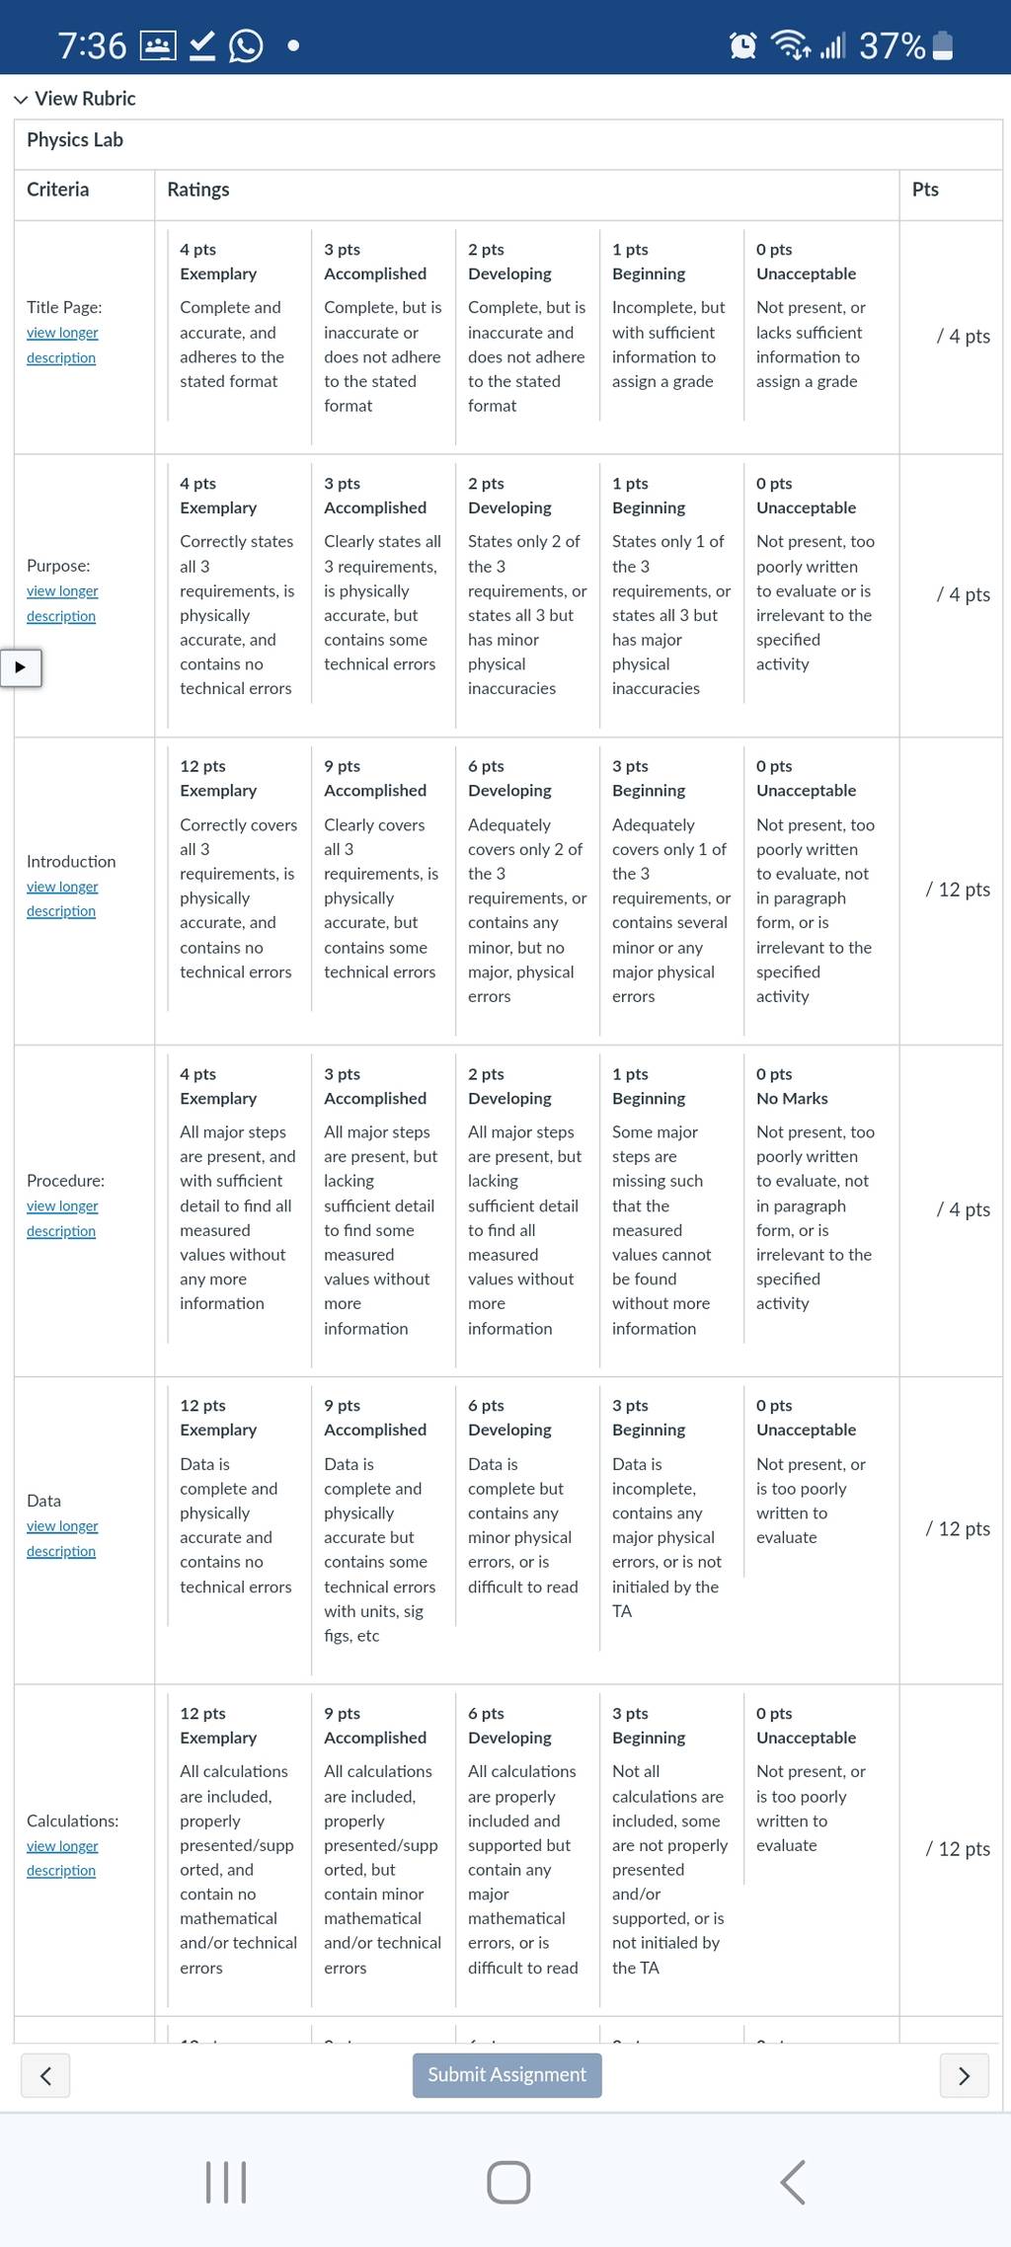Collapse the View Rubric chevron
This screenshot has width=1011, height=2247.
pyautogui.click(x=21, y=100)
